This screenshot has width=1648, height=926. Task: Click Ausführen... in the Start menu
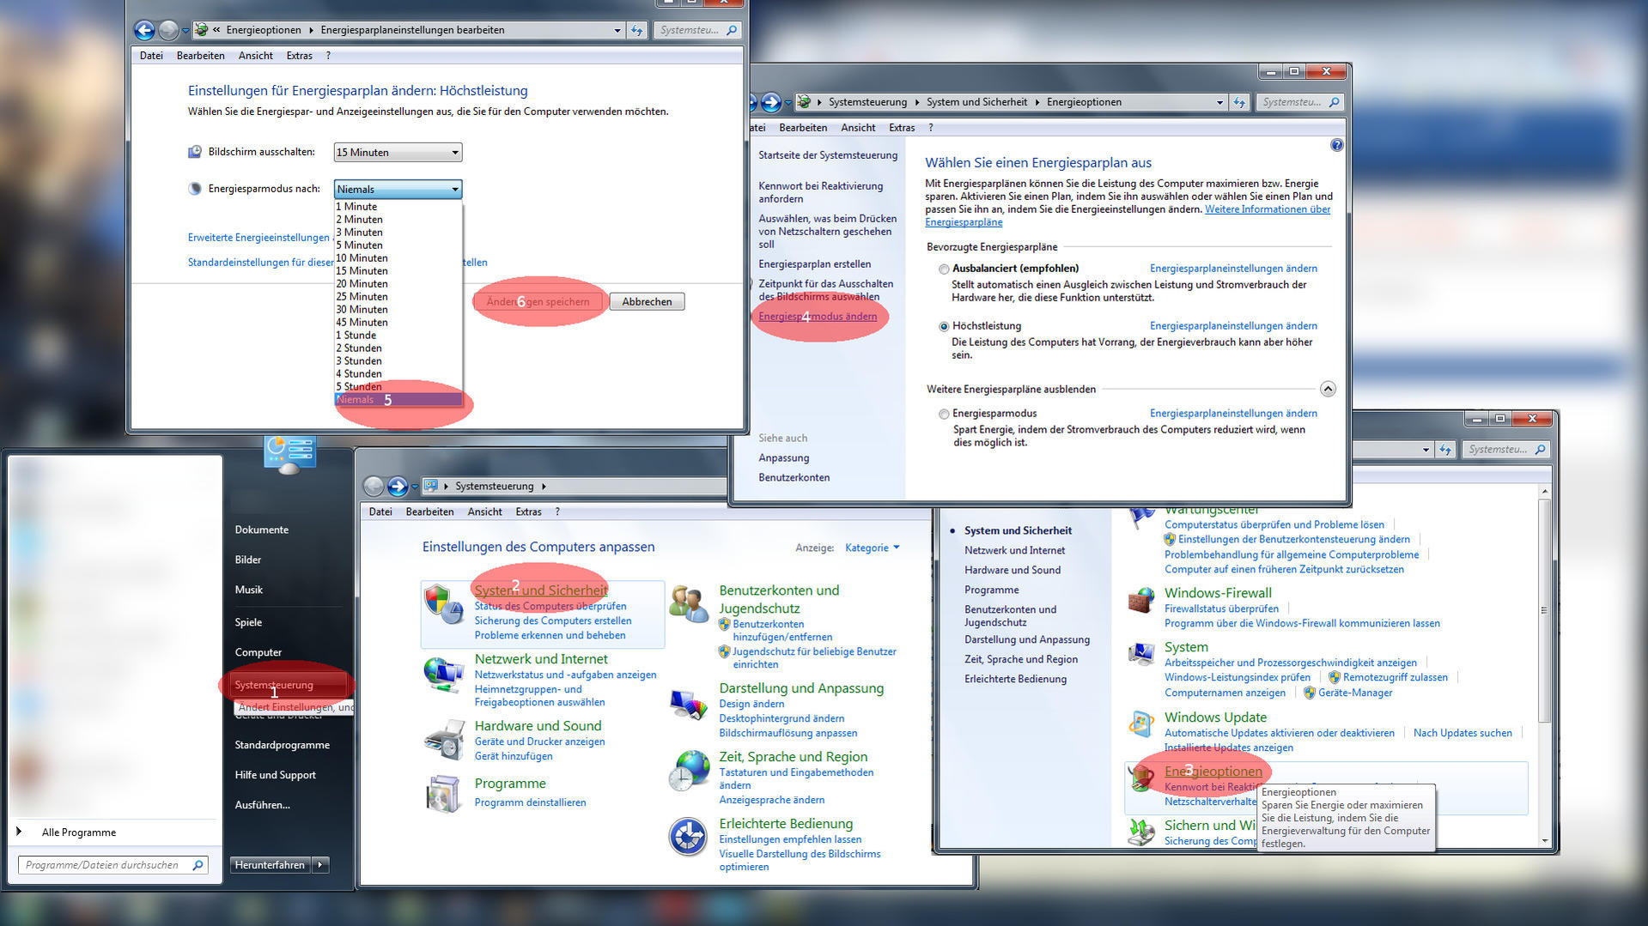click(262, 805)
